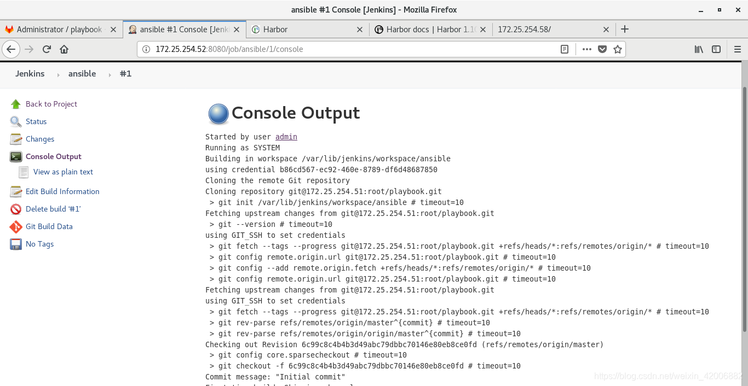Open View as plain text link

pos(63,172)
